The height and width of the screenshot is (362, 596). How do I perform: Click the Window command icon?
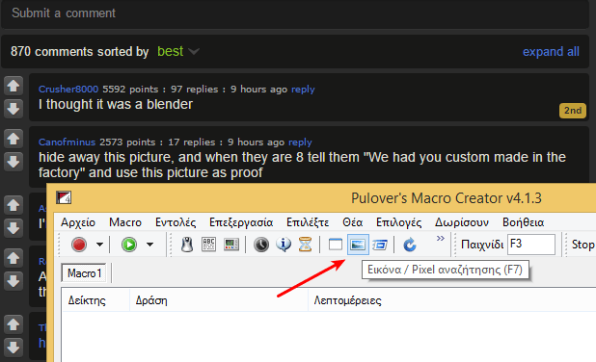336,245
